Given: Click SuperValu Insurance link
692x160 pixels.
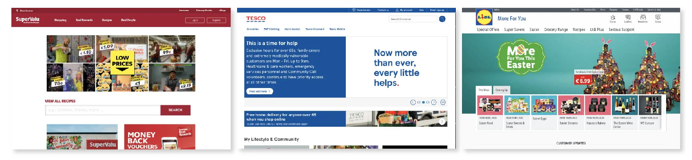Looking at the screenshot, I should [x=184, y=11].
